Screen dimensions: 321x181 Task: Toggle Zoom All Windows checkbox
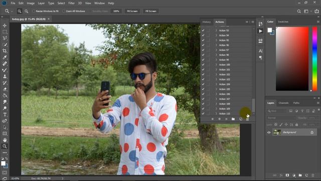(64, 11)
